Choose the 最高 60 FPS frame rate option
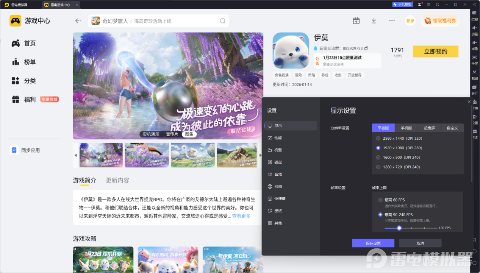 380,200
